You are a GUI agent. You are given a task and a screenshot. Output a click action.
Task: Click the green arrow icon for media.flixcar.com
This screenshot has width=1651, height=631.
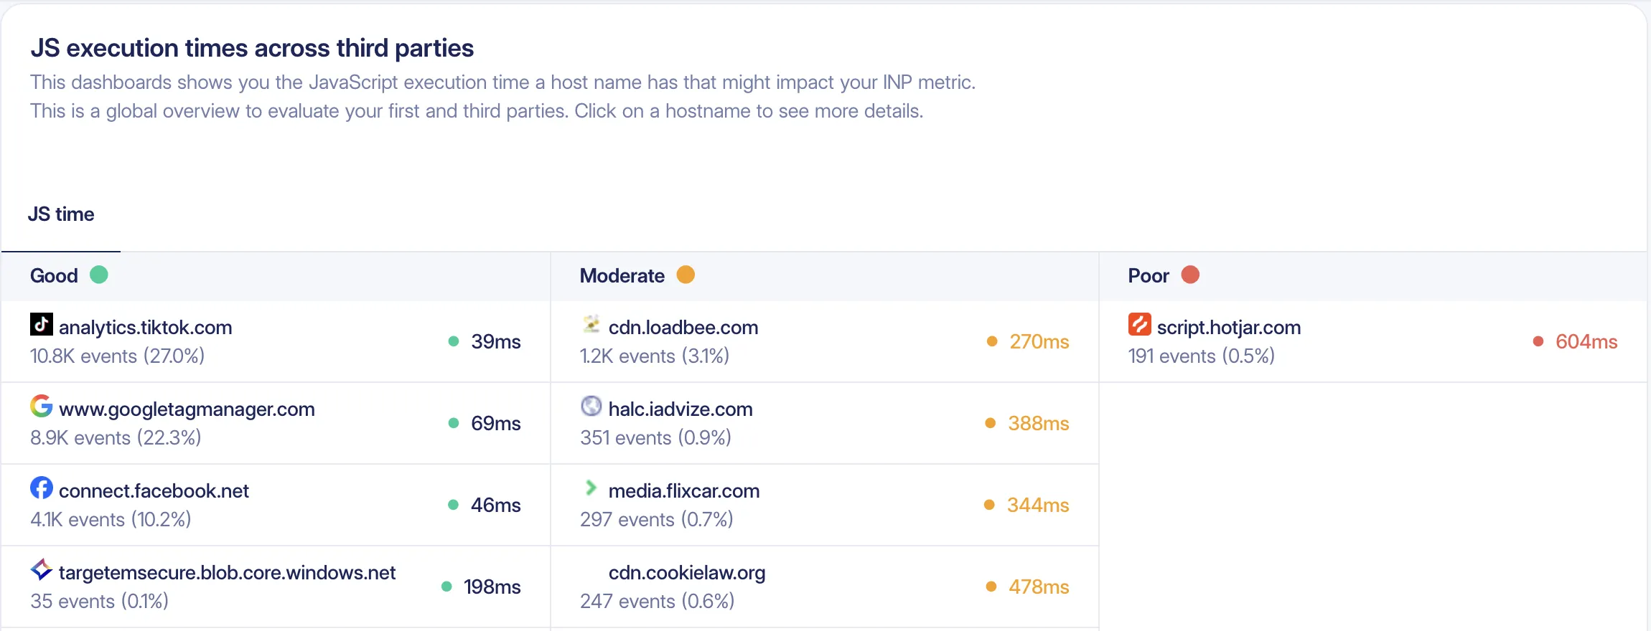coord(591,488)
